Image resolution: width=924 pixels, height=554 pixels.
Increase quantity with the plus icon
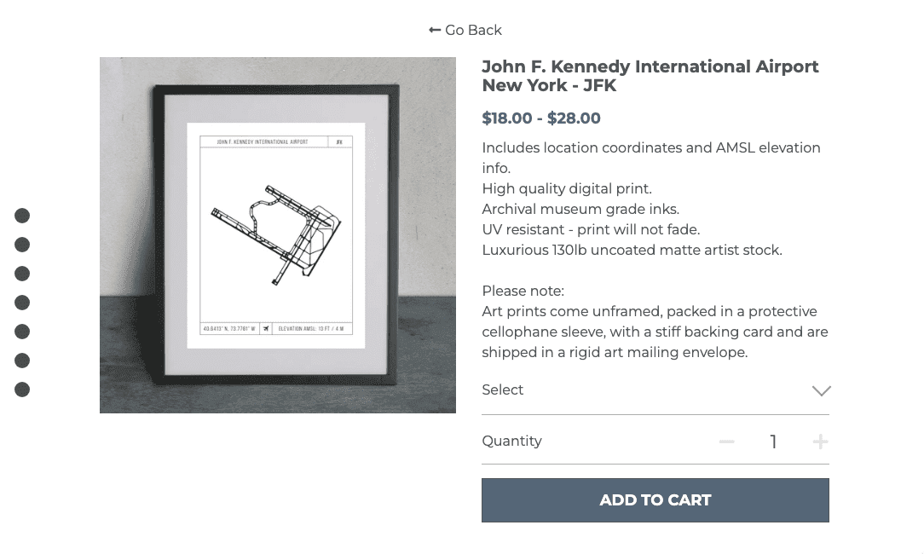pyautogui.click(x=820, y=441)
